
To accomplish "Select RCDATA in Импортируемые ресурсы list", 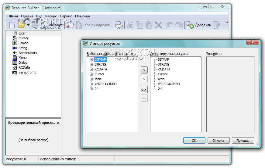I will coord(164,70).
